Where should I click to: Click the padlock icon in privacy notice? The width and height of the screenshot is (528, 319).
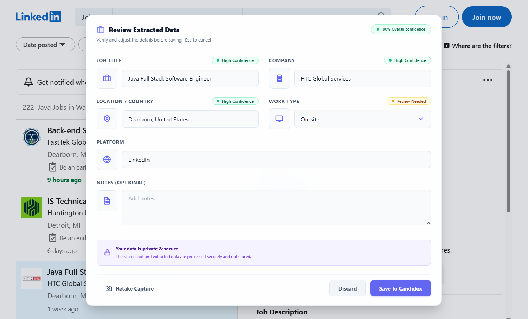click(108, 253)
